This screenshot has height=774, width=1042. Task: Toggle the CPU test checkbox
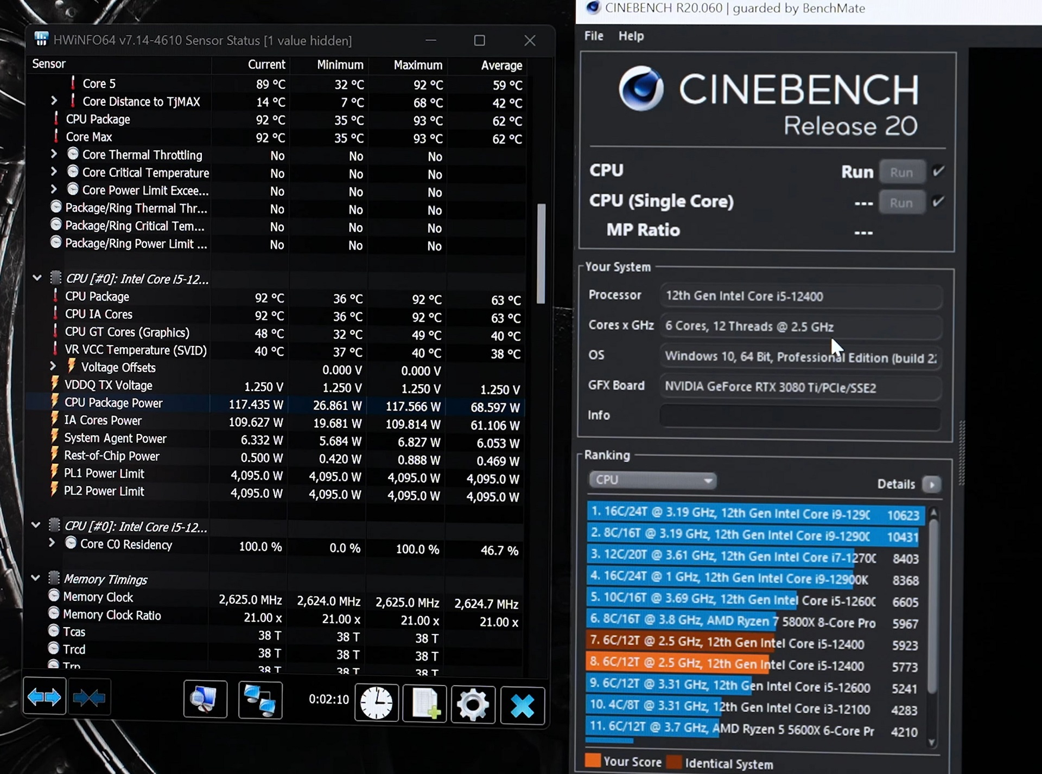[938, 172]
